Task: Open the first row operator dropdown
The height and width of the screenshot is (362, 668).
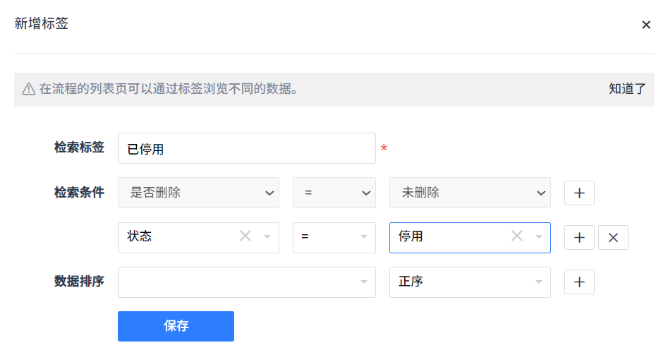Action: click(334, 193)
